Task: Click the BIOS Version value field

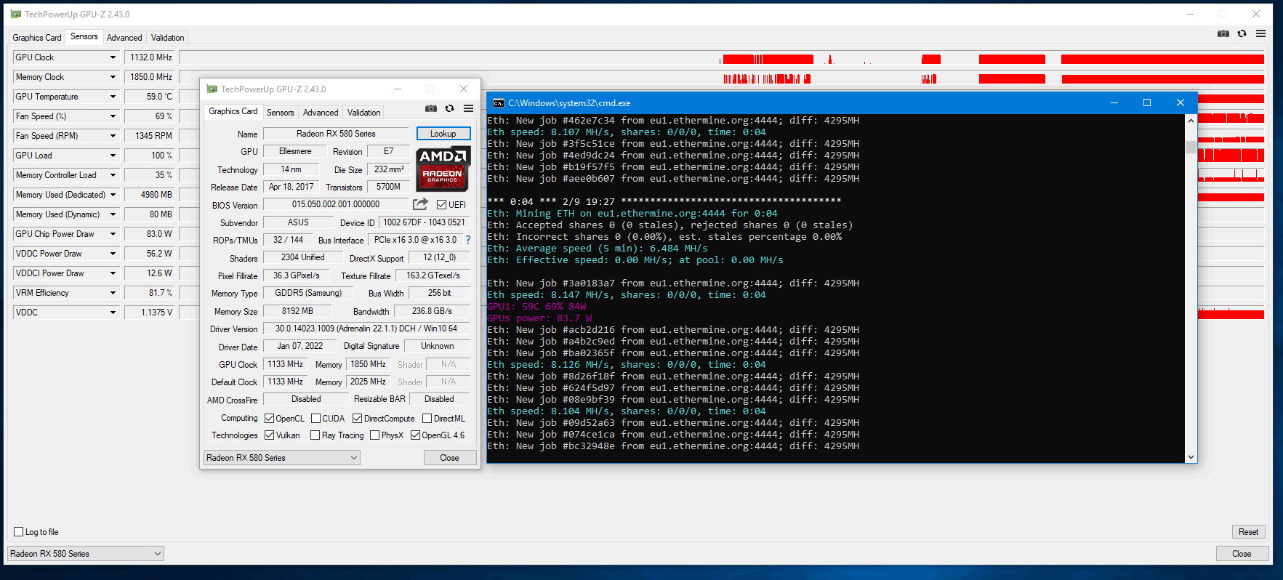Action: pyautogui.click(x=336, y=205)
